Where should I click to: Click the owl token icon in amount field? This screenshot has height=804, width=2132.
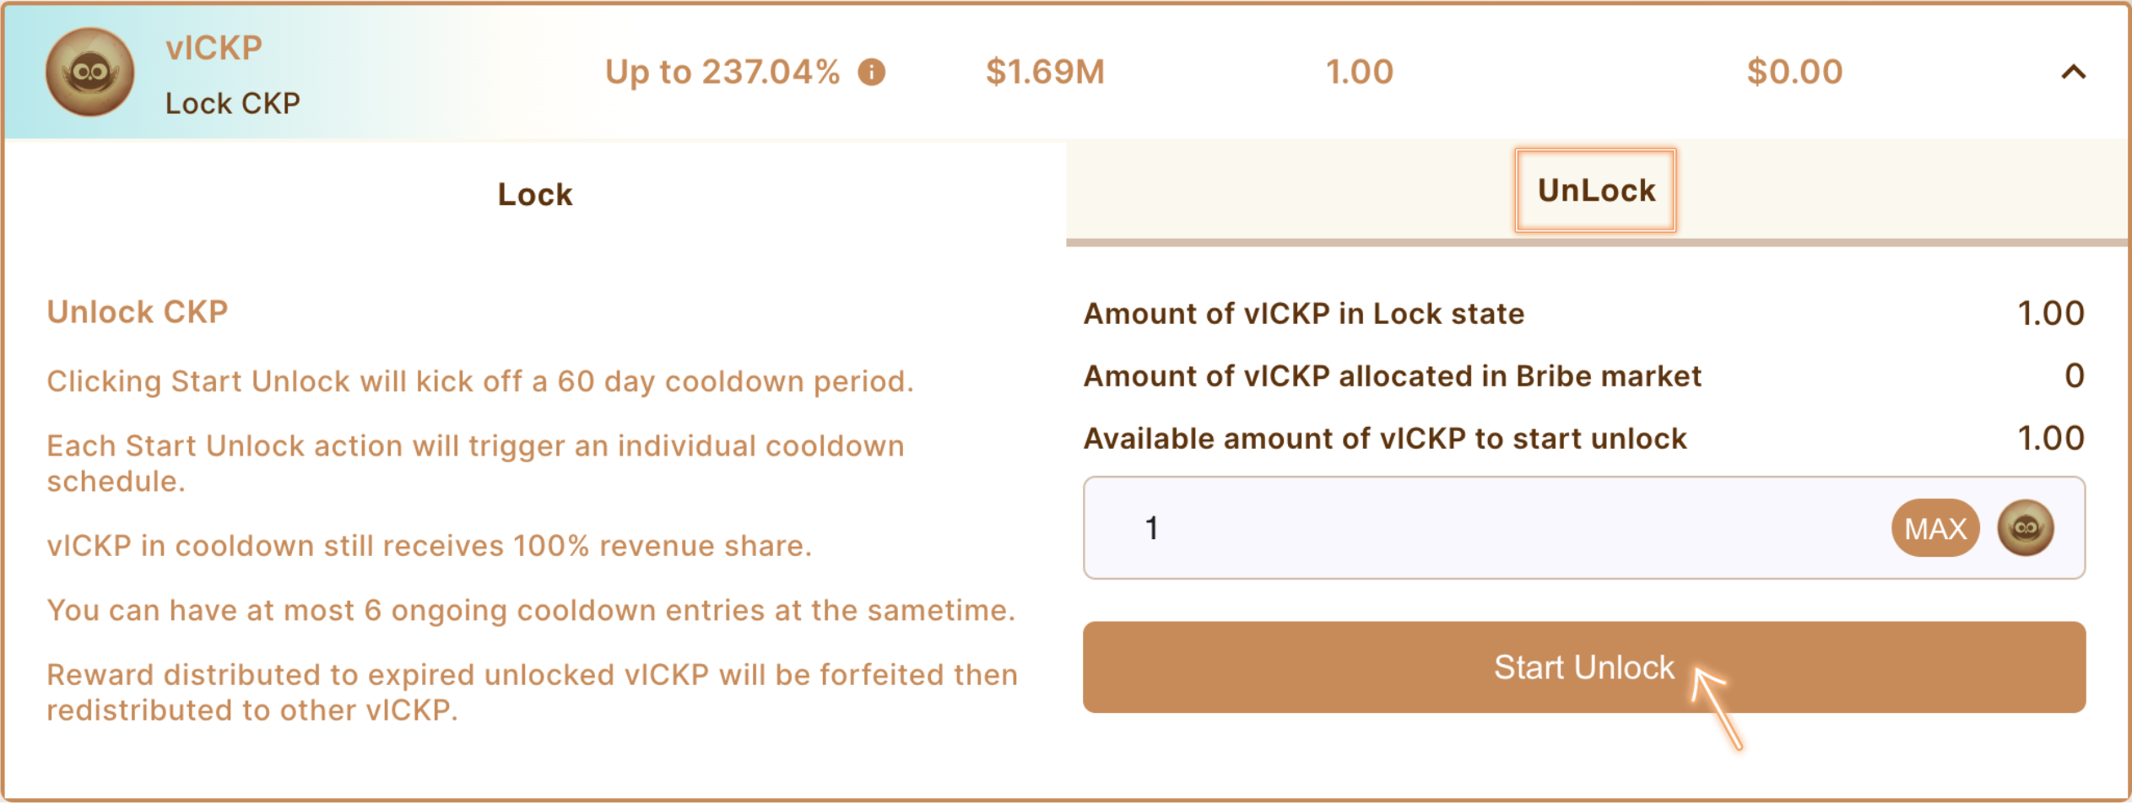click(2025, 528)
